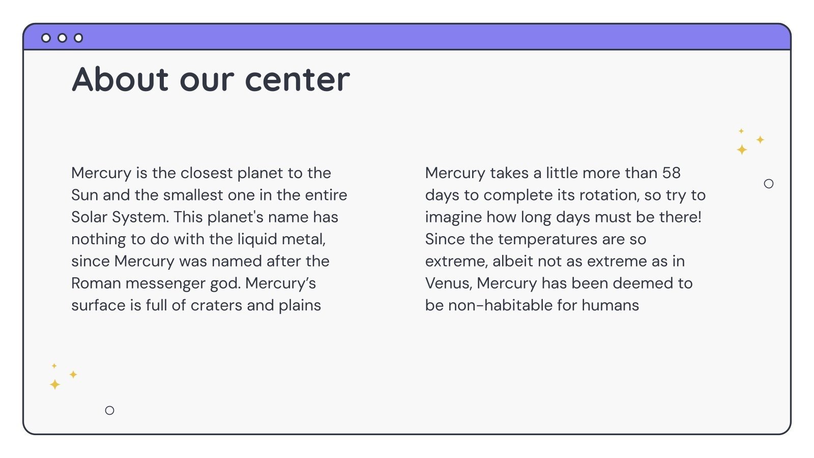Image resolution: width=814 pixels, height=458 pixels.
Task: Click the third dot in the purple bar
Action: coord(78,38)
